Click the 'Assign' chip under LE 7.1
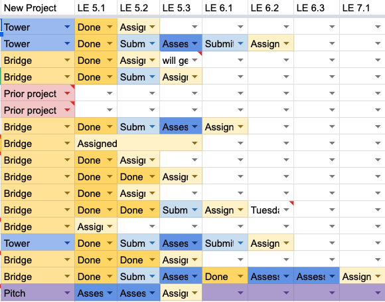This screenshot has height=302, width=385. coord(362,277)
